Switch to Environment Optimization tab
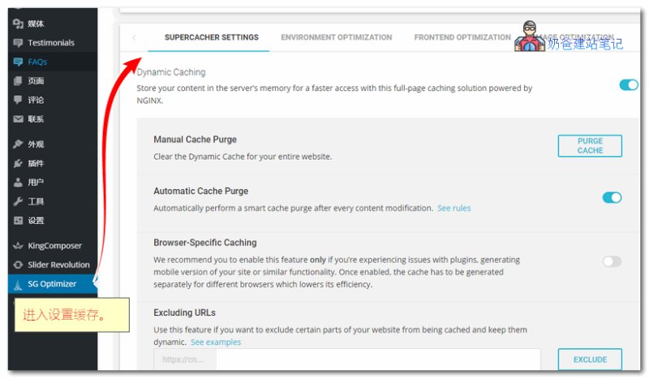 coord(336,37)
